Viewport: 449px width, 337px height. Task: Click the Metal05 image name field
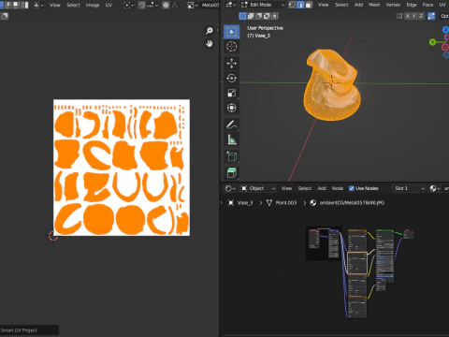click(210, 5)
